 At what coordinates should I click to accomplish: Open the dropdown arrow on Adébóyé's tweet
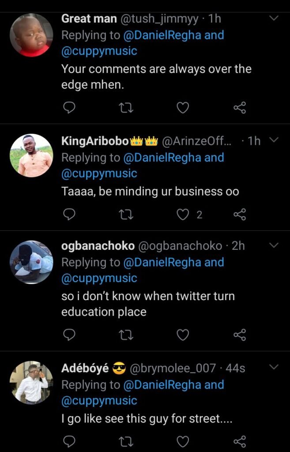(x=274, y=367)
